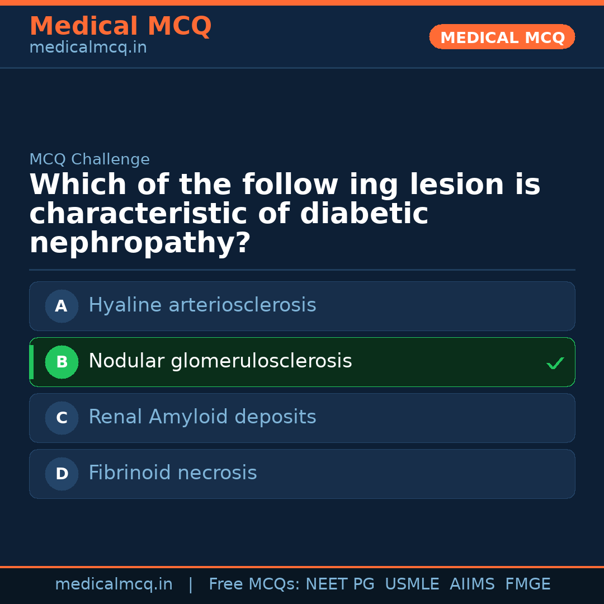The height and width of the screenshot is (604, 604).
Task: Click the MCQ Challenge label
Action: [x=89, y=159]
